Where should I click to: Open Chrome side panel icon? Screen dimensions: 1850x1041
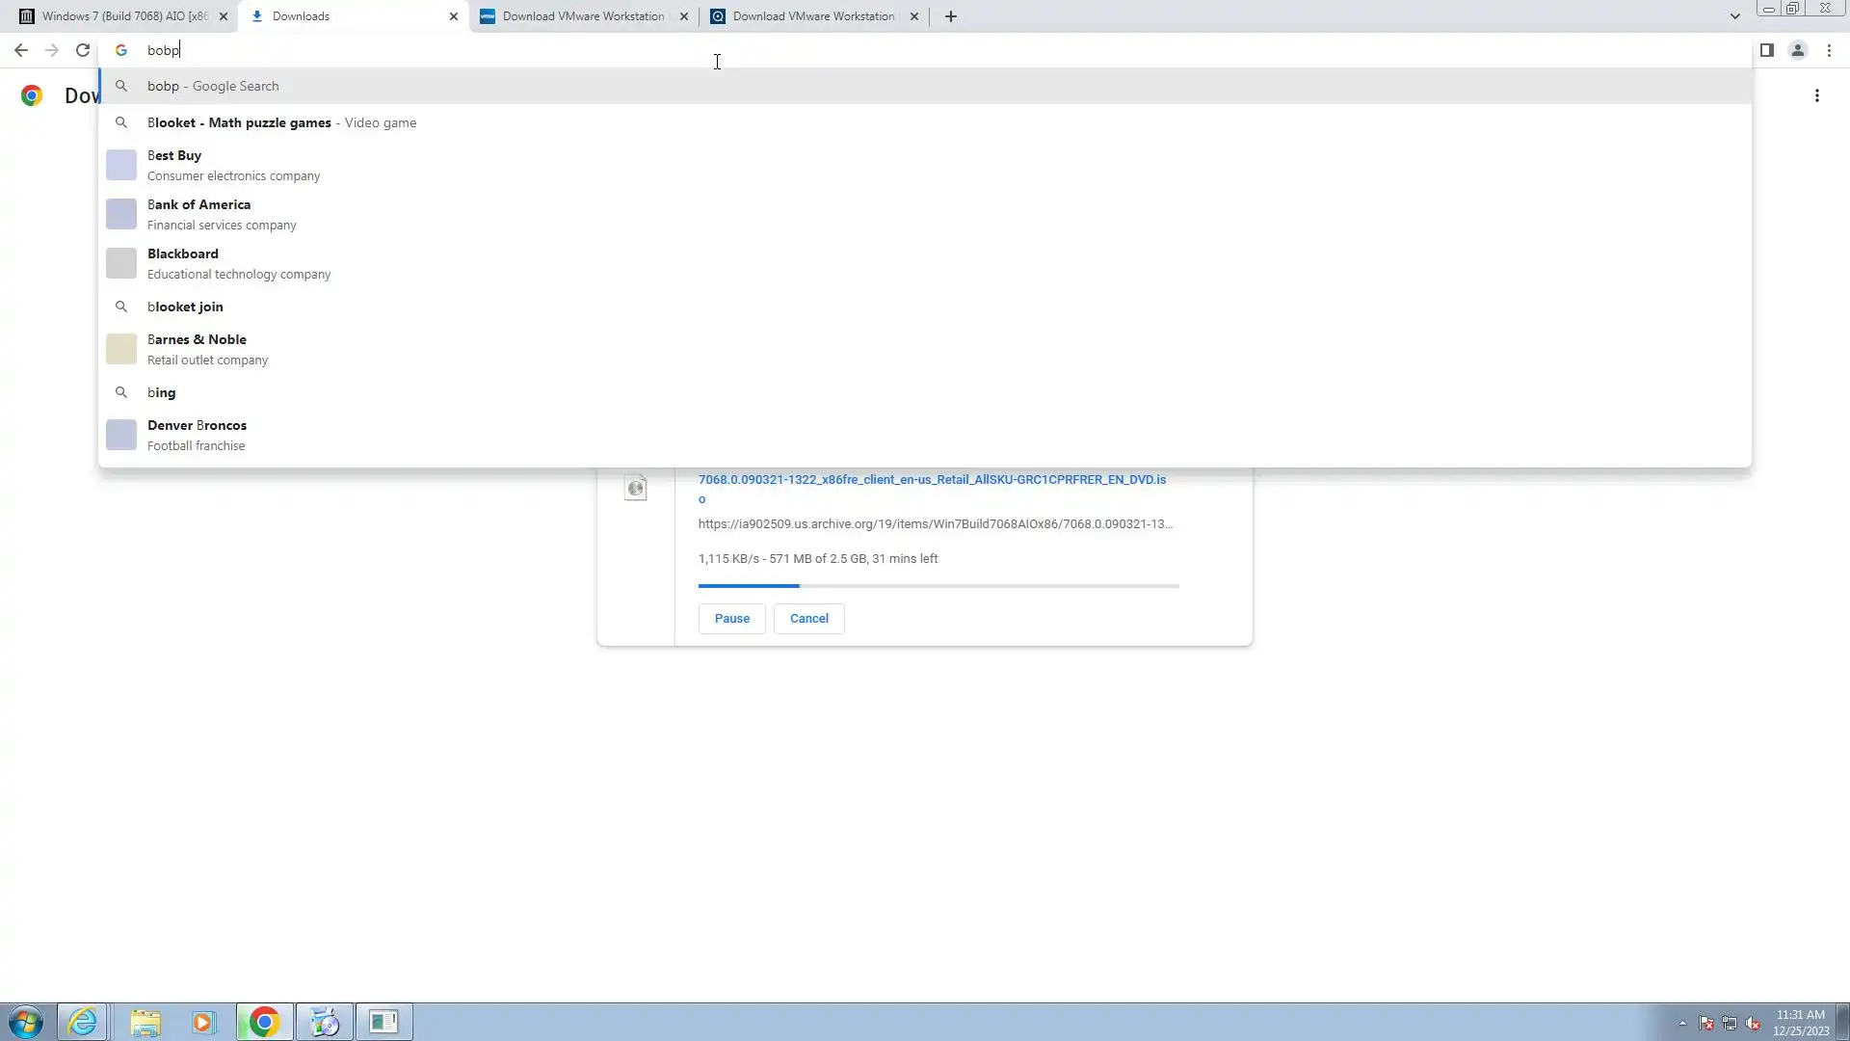(1766, 50)
